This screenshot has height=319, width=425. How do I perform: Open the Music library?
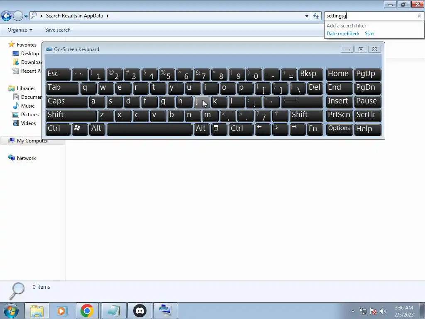24,106
